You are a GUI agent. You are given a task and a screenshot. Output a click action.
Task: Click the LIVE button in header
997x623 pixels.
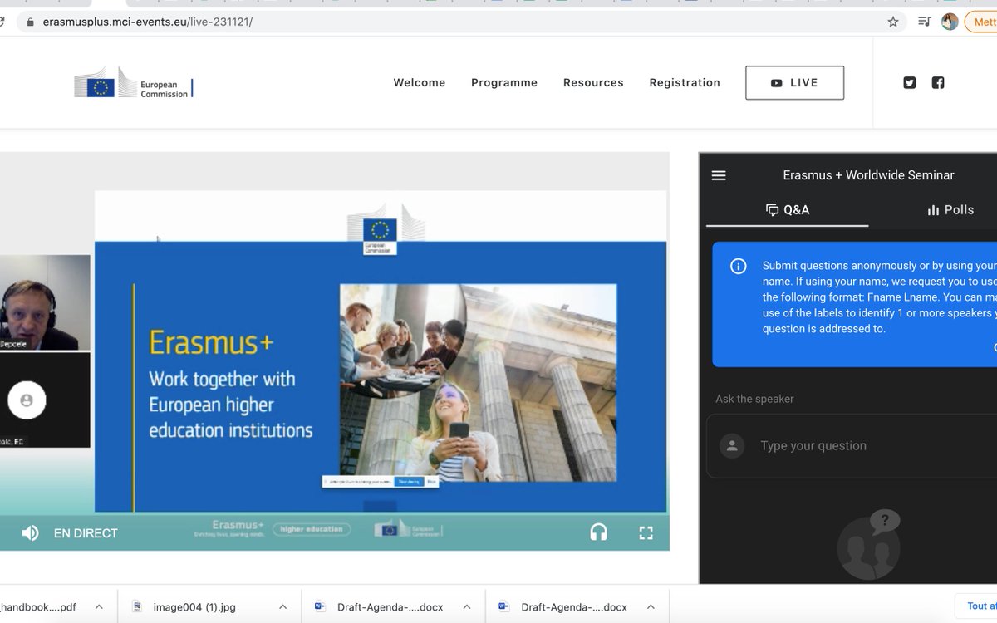pos(794,83)
